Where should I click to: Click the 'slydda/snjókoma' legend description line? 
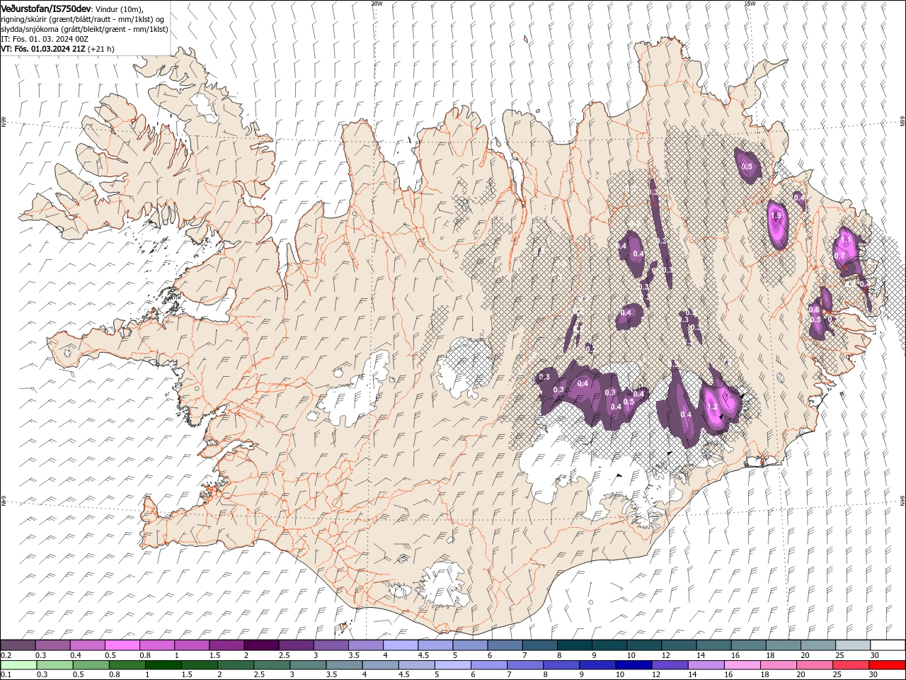[84, 29]
